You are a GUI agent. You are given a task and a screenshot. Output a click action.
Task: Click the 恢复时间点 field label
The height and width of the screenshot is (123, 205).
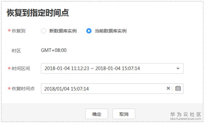coord(23,88)
